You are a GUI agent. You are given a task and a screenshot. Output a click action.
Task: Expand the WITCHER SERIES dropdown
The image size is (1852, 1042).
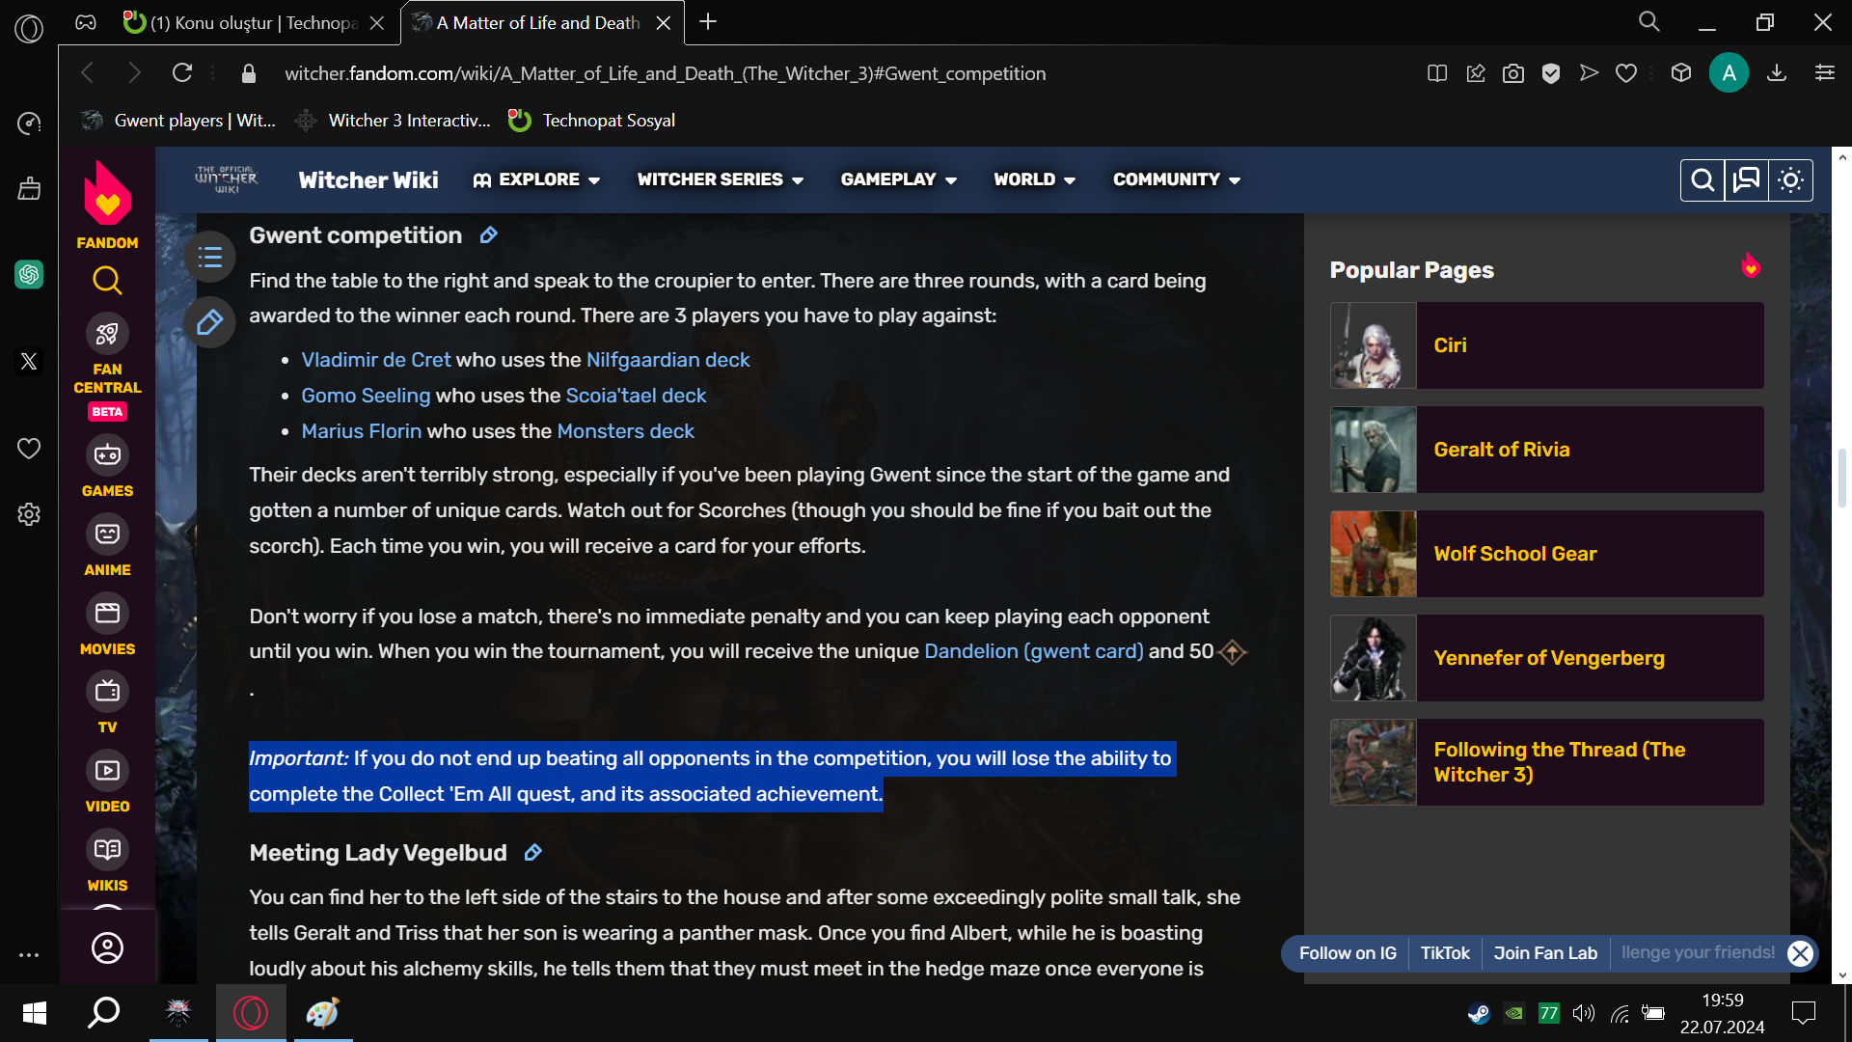[721, 179]
